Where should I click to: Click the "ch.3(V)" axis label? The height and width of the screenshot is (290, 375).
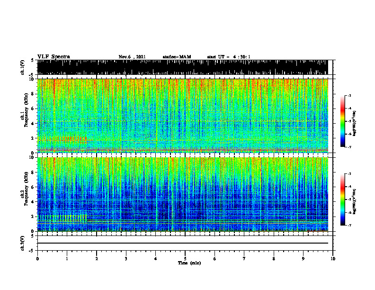point(23,243)
